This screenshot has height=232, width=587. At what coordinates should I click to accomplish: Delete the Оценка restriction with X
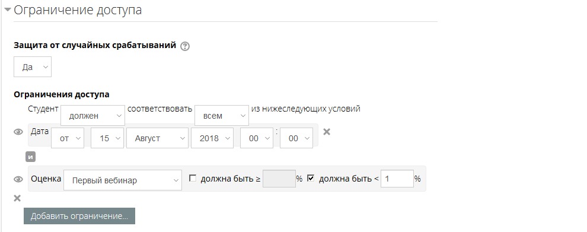coord(17,198)
